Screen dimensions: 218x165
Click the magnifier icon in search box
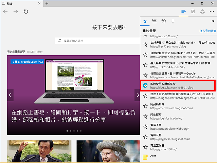tap(59, 41)
